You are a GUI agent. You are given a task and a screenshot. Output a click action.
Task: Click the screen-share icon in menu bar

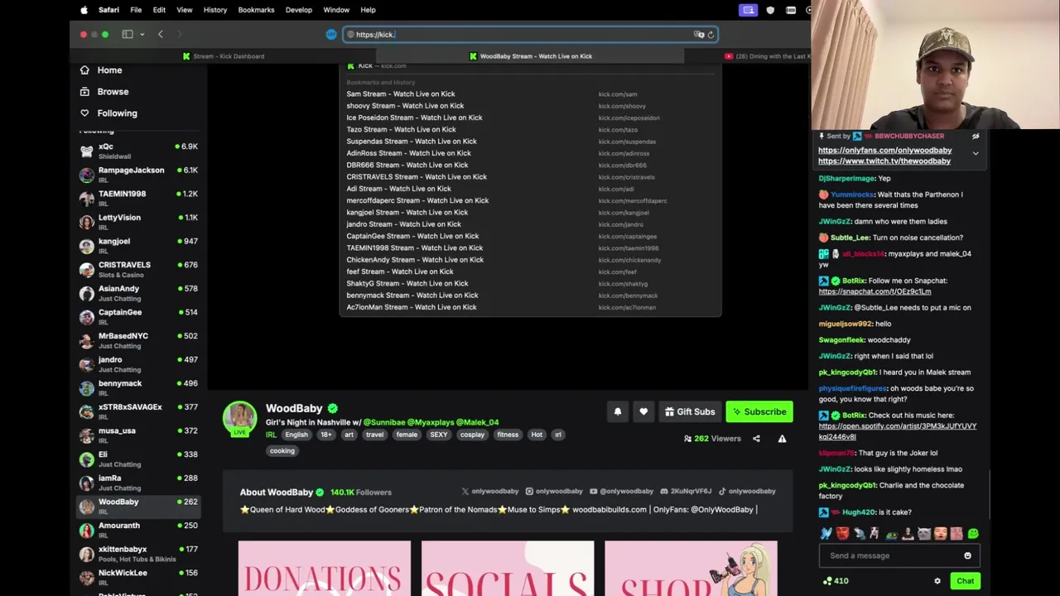(749, 10)
